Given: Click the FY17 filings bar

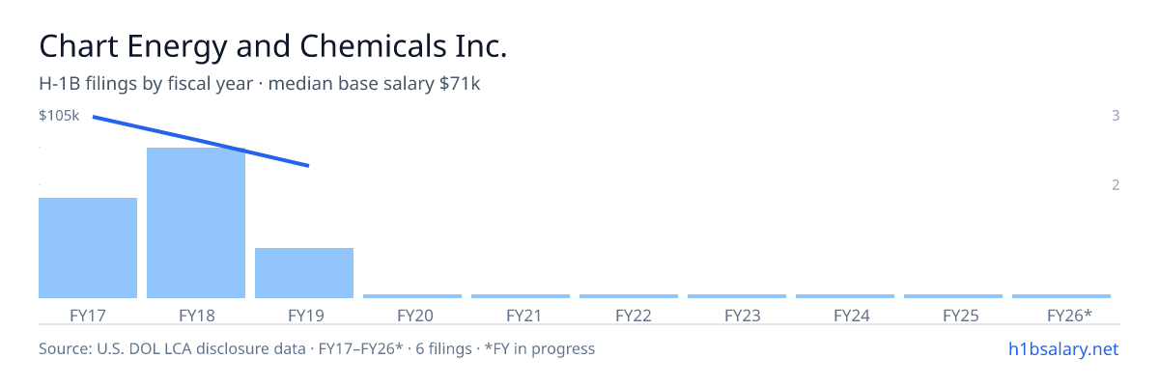Looking at the screenshot, I should pyautogui.click(x=88, y=248).
